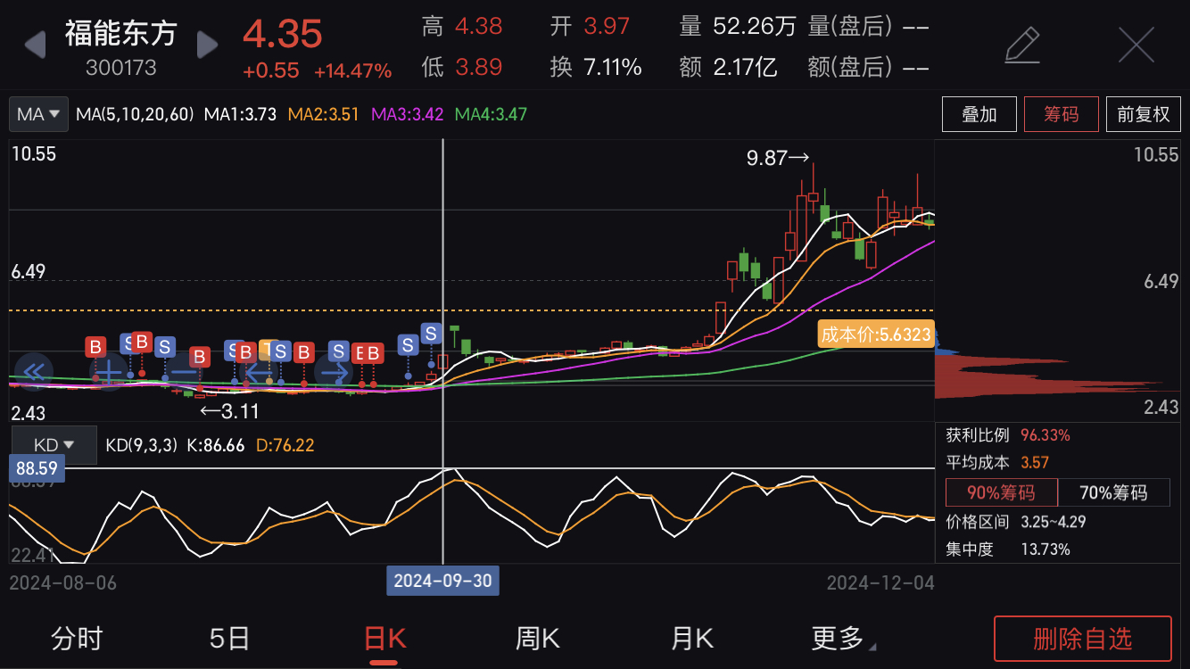Open the pencil edit drawing tool
Viewport: 1190px width, 669px height.
pos(1022,45)
